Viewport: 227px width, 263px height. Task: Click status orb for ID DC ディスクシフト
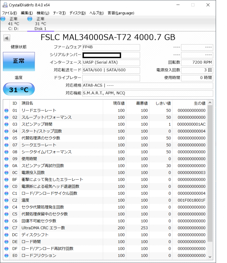click(x=6, y=235)
